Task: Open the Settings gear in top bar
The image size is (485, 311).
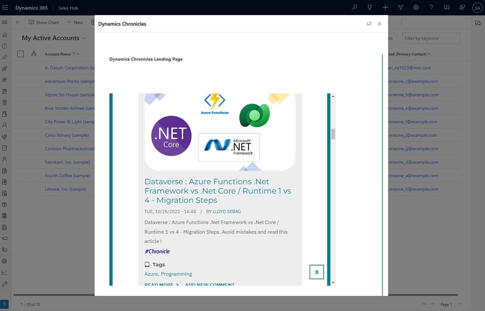Action: click(x=416, y=7)
